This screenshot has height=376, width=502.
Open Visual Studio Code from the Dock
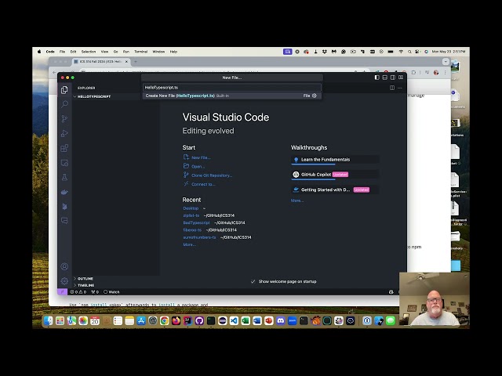pyautogui.click(x=234, y=320)
